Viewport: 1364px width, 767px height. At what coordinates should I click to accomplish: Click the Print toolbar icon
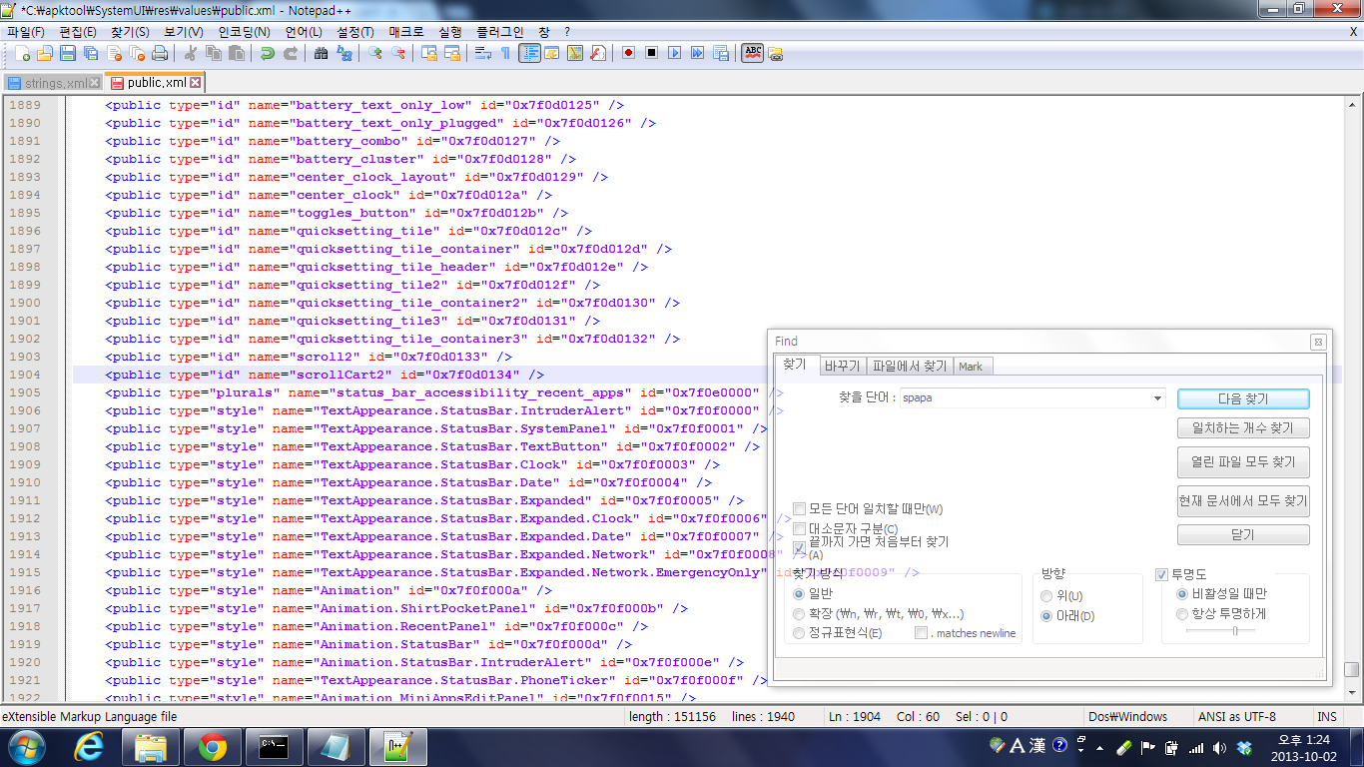[x=160, y=53]
